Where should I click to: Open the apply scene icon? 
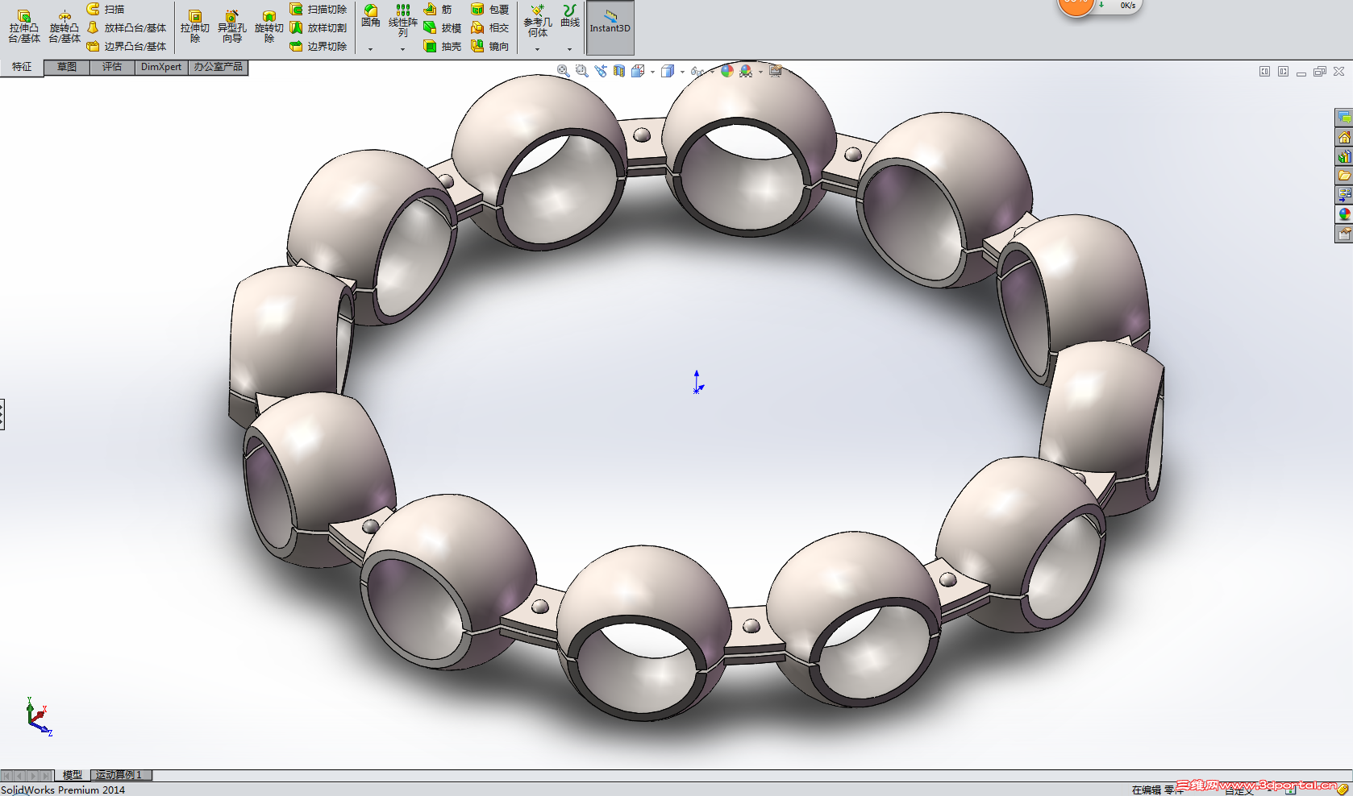coord(746,71)
